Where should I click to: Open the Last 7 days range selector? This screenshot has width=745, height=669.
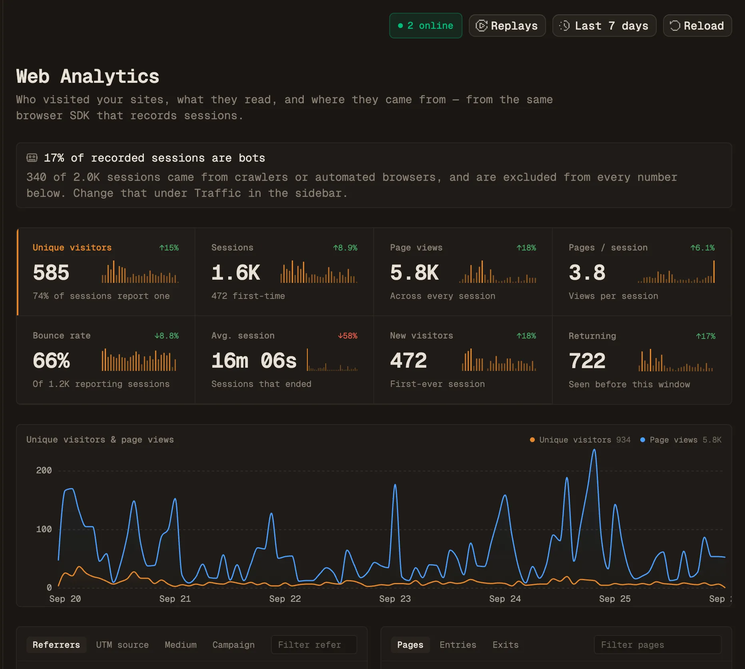(604, 26)
